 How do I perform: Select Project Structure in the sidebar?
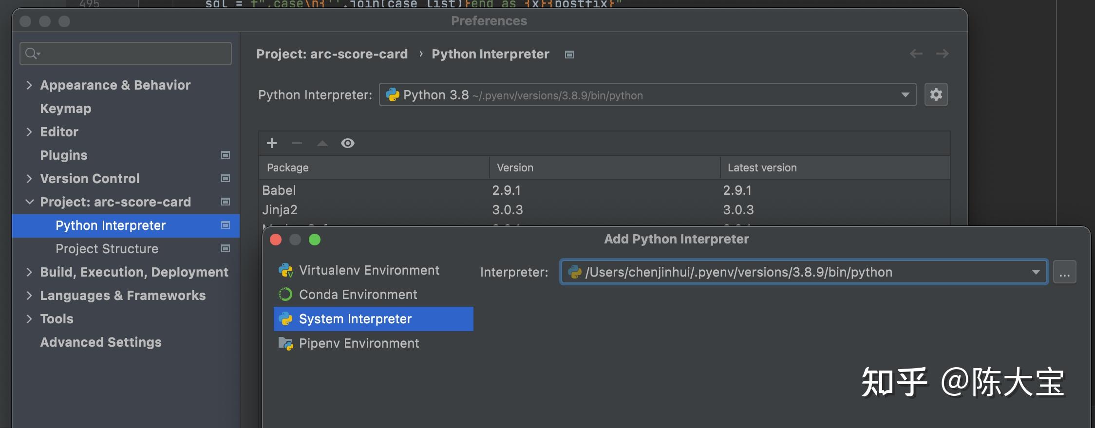(x=107, y=249)
